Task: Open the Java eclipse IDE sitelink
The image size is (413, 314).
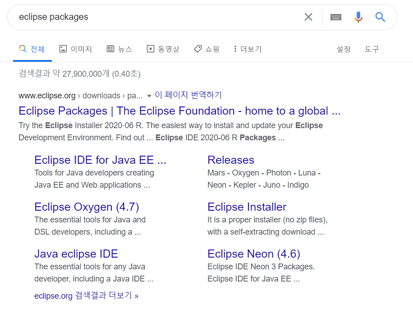Action: pos(76,254)
